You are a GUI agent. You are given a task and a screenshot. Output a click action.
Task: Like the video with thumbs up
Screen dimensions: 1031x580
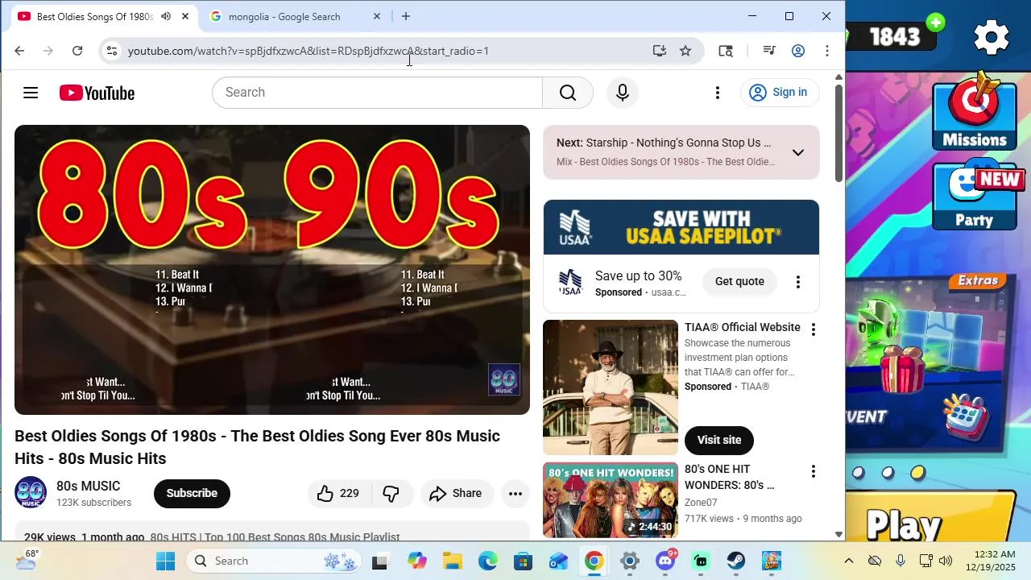tap(338, 494)
